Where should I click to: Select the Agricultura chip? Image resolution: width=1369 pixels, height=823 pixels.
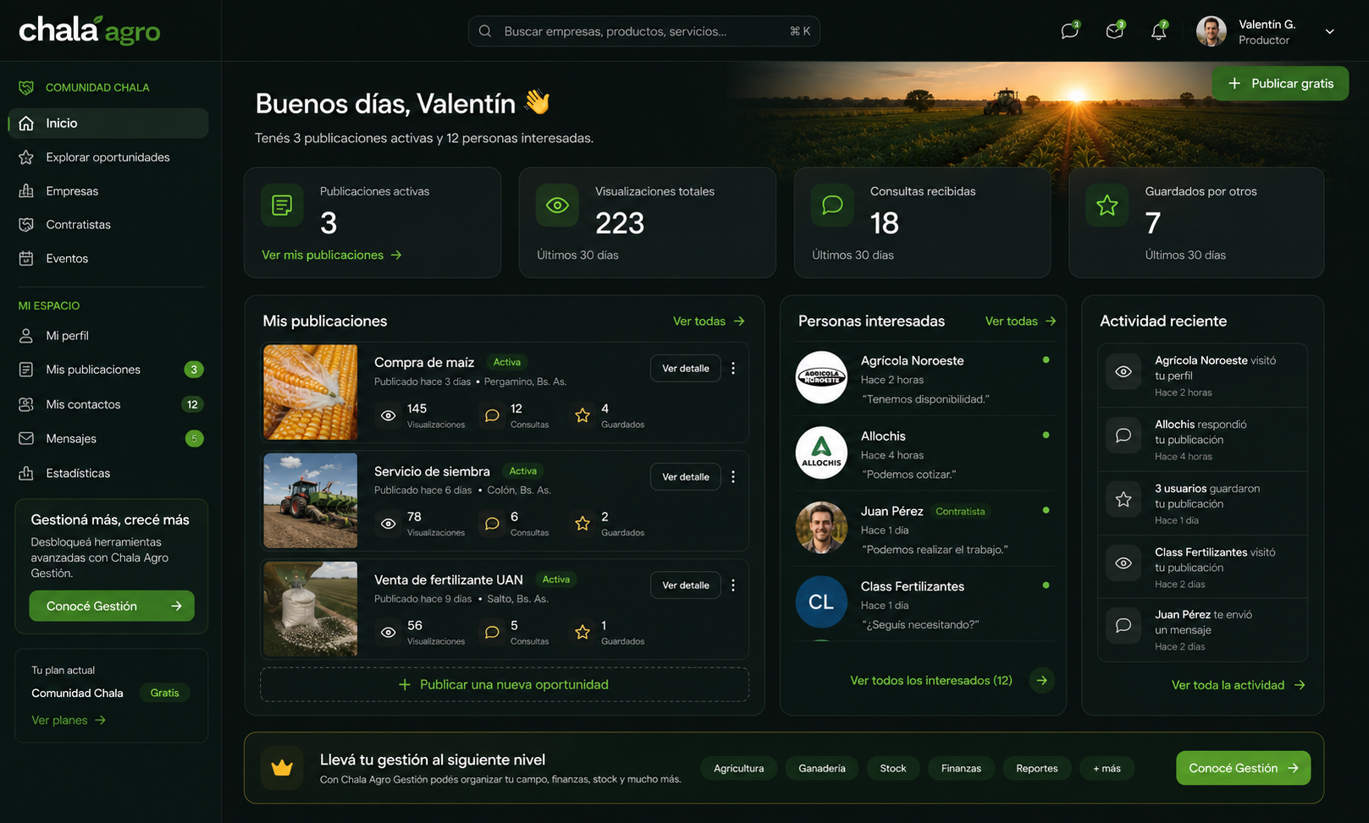[x=738, y=768]
